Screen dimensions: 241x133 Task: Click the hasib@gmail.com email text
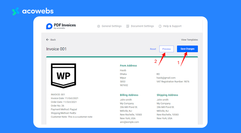(x=166, y=78)
